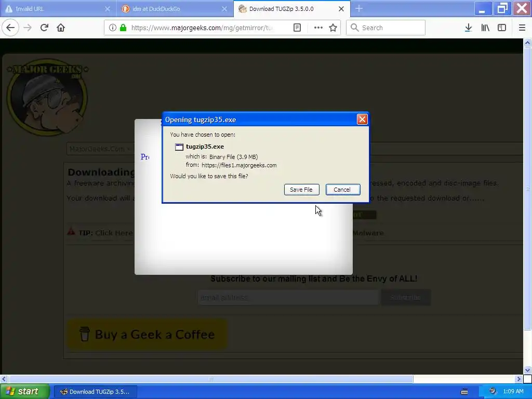Click the Binary File (3.9 MB) text
Viewport: 532px width, 399px height.
[233, 157]
